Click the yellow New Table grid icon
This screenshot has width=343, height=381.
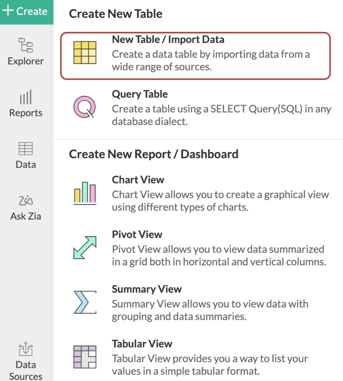(x=85, y=52)
